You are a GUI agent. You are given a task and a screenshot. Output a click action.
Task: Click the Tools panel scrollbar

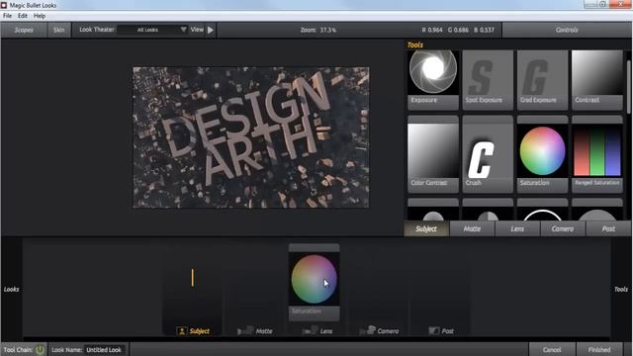628,87
